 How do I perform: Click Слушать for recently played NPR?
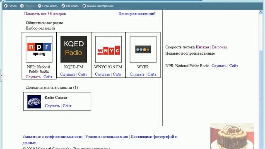pos(219,66)
